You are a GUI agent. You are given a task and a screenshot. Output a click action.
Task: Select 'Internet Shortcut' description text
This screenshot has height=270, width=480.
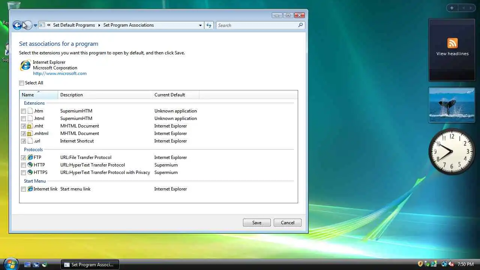[77, 141]
